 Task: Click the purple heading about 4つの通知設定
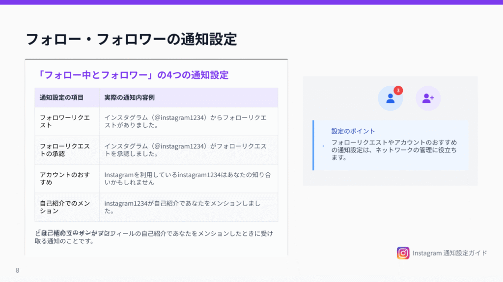[133, 75]
